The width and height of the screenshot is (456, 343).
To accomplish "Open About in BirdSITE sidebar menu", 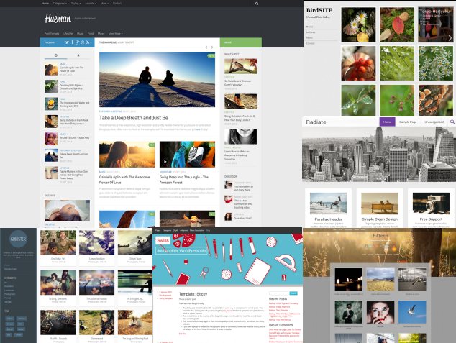I will (x=309, y=38).
